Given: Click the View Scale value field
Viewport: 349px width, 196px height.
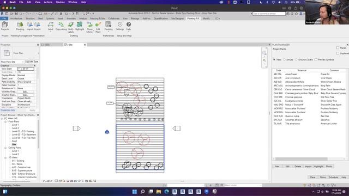Looking at the screenshot, I should pyautogui.click(x=26, y=69).
